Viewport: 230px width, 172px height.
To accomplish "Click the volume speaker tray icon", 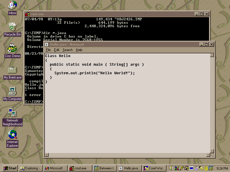I will click(x=172, y=168).
